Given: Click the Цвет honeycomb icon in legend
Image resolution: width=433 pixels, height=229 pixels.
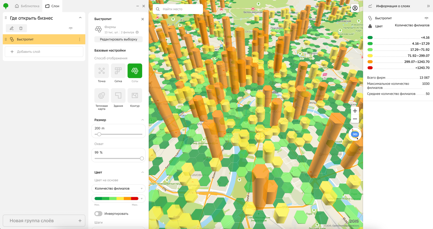Looking at the screenshot, I should point(370,26).
